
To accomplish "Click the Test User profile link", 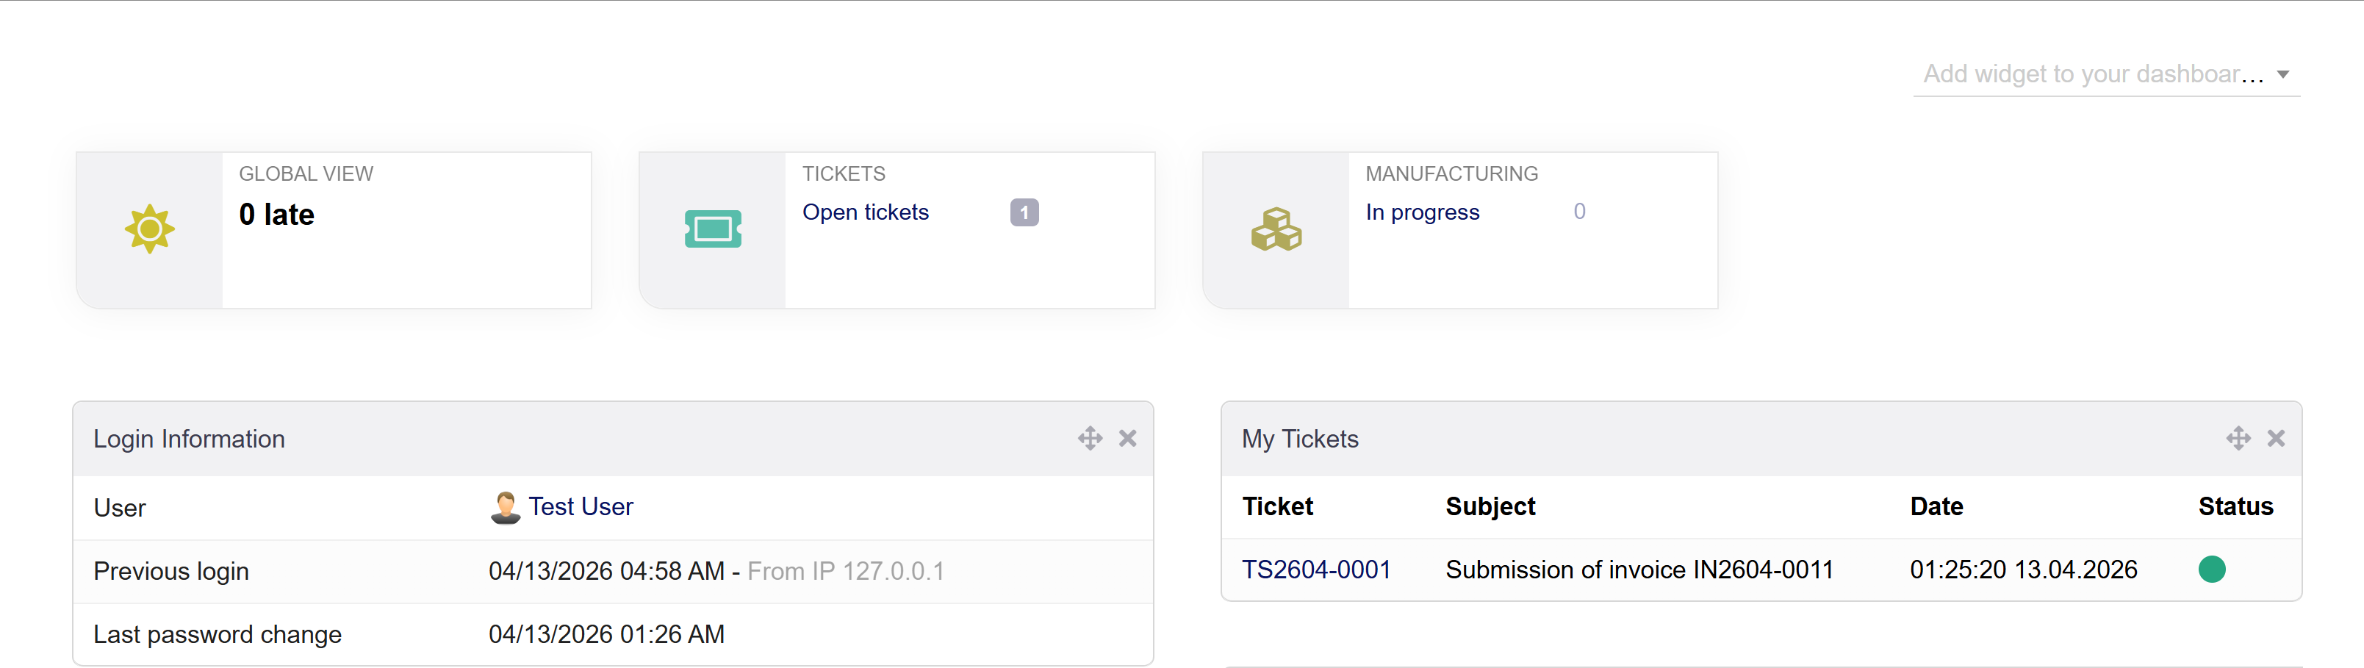I will tap(580, 506).
